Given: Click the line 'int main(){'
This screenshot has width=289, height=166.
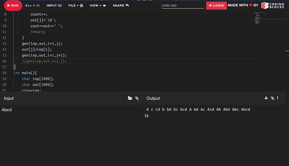Looking at the screenshot, I should pos(25,73).
